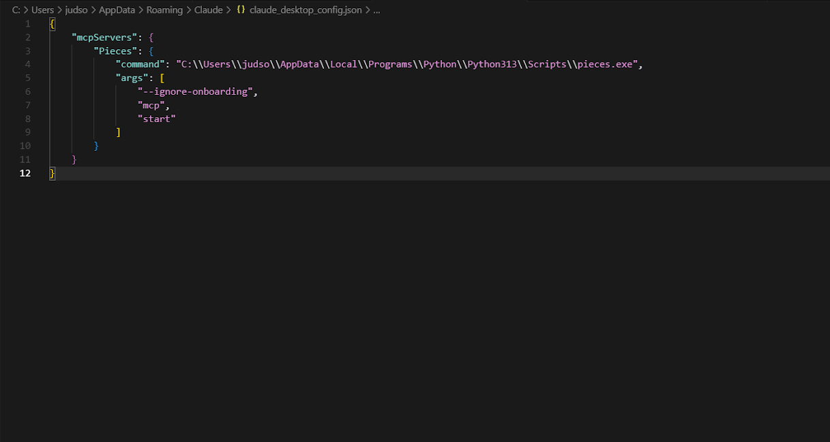Viewport: 830px width, 442px height.
Task: Click the "start" string on line 8
Action: click(156, 119)
